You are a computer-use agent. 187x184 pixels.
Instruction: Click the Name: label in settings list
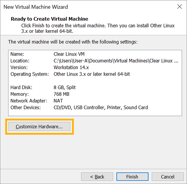pos(17,54)
